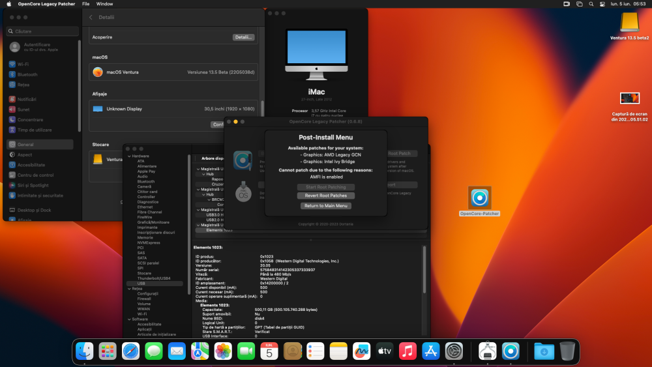Collapse the Rețea section in System Information
This screenshot has width=652, height=367.
click(x=129, y=288)
